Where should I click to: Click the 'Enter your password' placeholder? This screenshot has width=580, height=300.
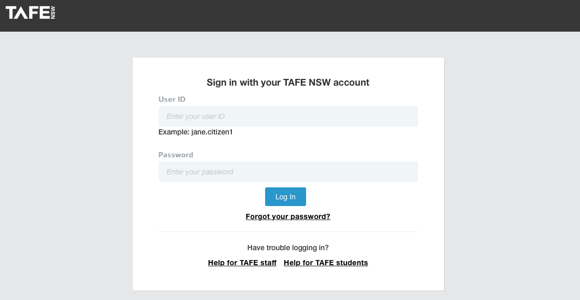tap(200, 172)
